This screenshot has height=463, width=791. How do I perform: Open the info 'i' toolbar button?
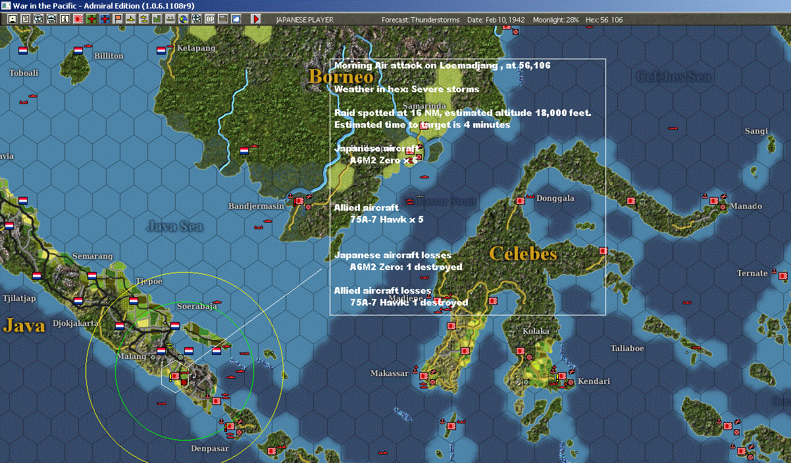pyautogui.click(x=64, y=19)
